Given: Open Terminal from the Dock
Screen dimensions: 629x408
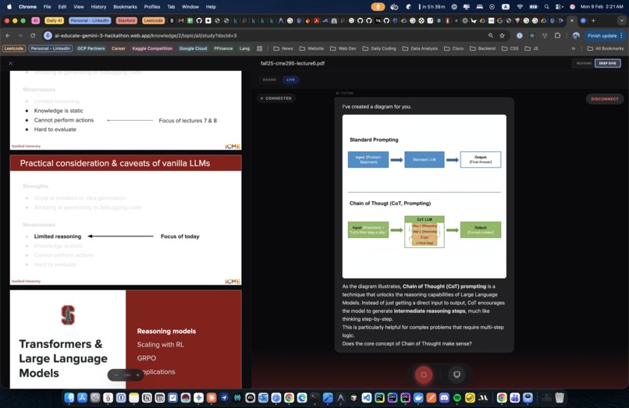Looking at the screenshot, I should coord(315,398).
